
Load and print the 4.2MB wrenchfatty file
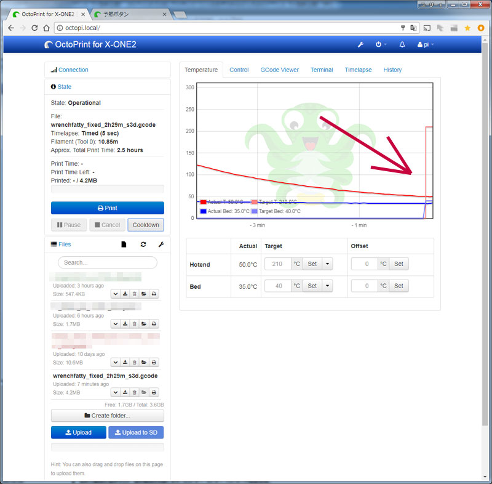click(154, 392)
